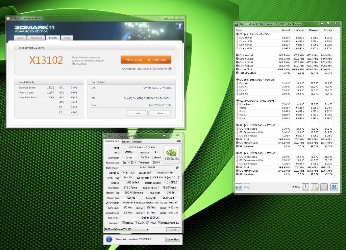Open the Facebook icon in 3DMark 11
This screenshot has height=250, width=346.
179,26
